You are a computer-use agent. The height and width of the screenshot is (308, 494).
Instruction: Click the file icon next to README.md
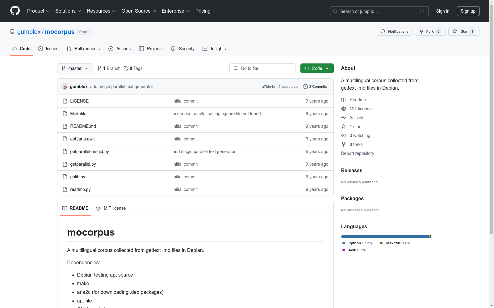pos(65,126)
